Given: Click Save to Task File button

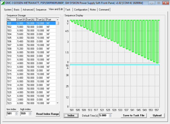Looking at the screenshot, I should coord(134,115).
